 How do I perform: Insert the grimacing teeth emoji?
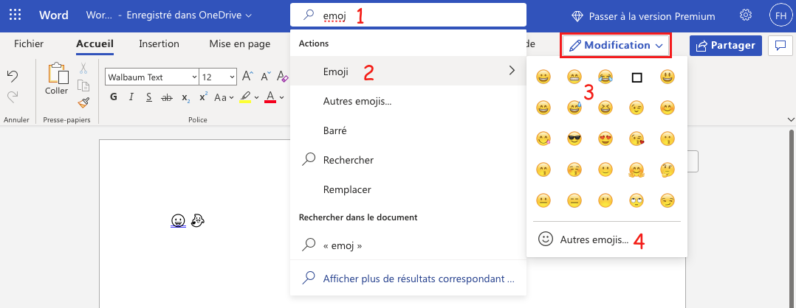(574, 77)
